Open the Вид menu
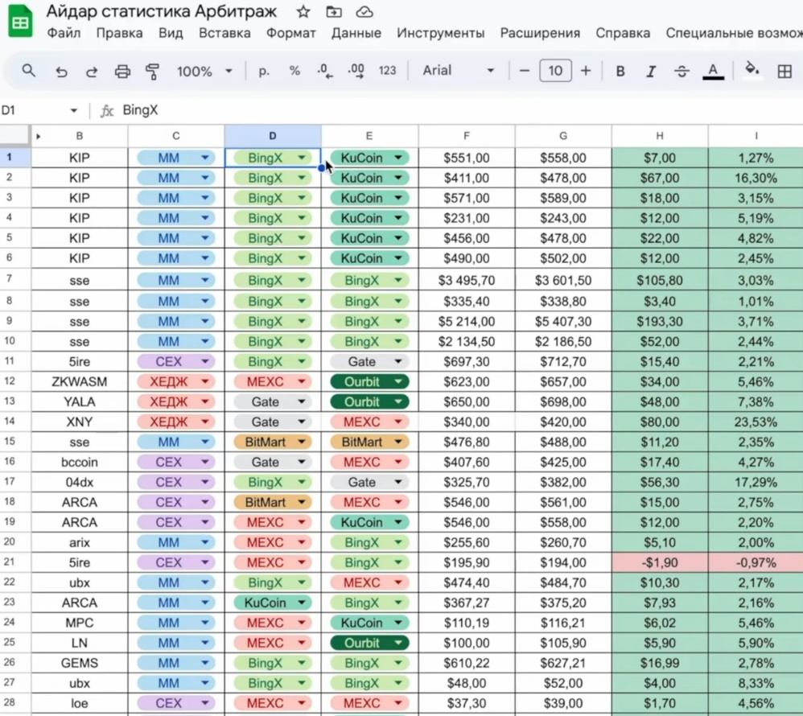Screen dimensions: 803x716 point(171,33)
